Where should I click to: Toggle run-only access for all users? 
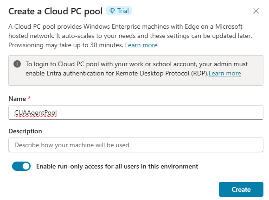[21, 166]
